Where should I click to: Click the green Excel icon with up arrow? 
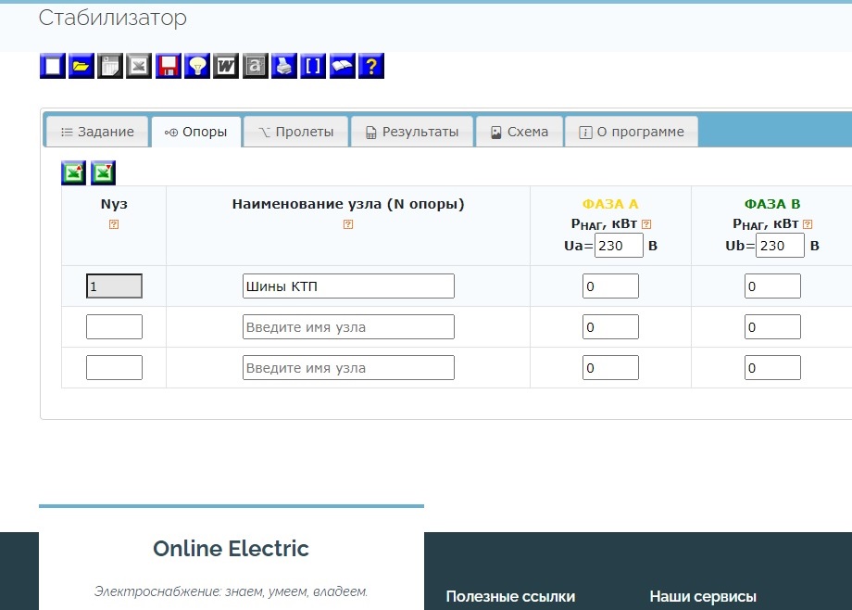(x=73, y=173)
